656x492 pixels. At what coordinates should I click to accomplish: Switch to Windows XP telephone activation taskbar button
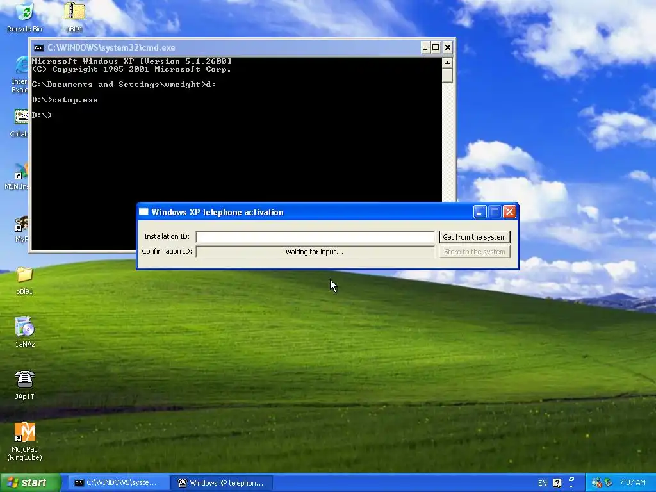(x=223, y=483)
